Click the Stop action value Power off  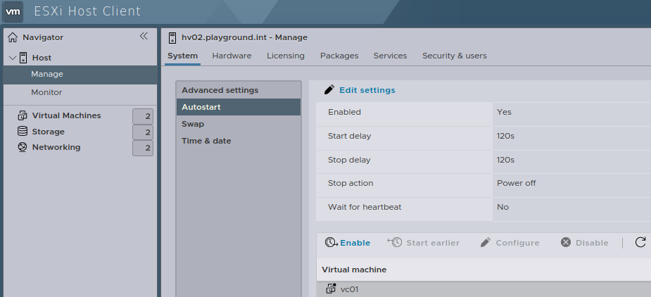[517, 183]
